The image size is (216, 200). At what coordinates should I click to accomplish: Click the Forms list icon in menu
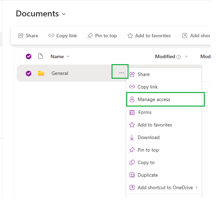(132, 113)
